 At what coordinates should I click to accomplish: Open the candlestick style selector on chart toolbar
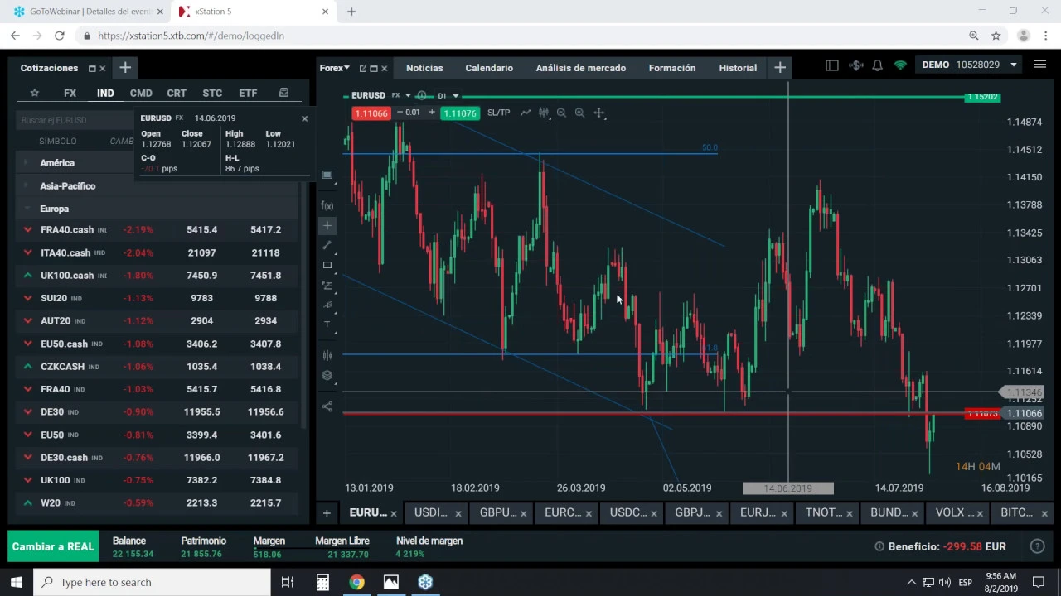[x=544, y=113]
